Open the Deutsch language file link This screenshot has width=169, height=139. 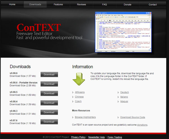tap(124, 92)
